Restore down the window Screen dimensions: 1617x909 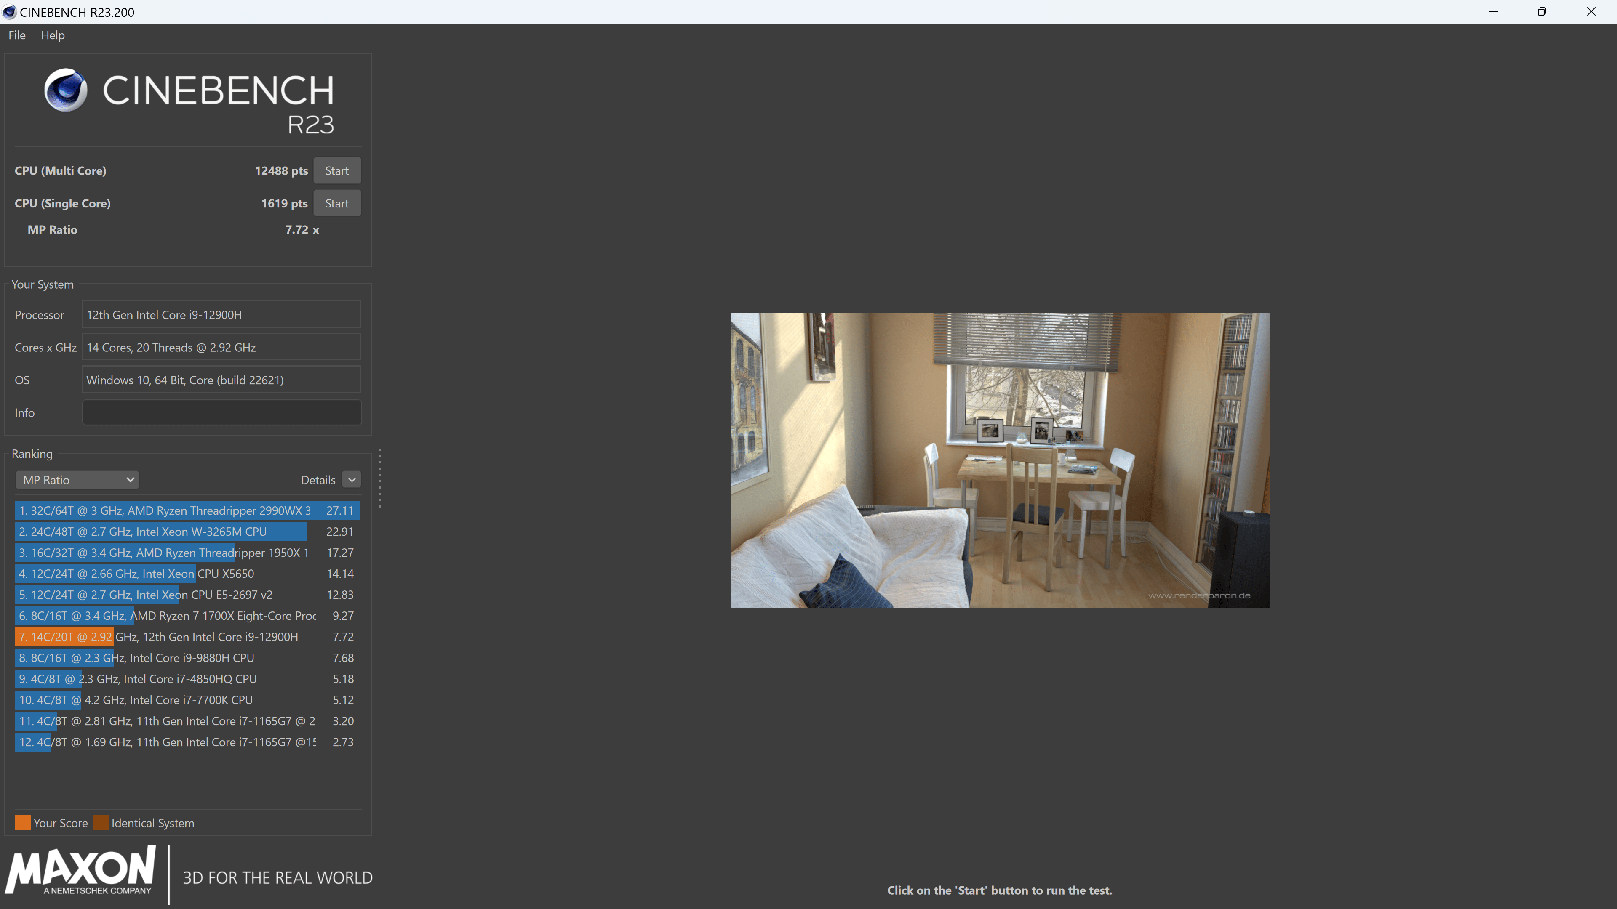1542,11
